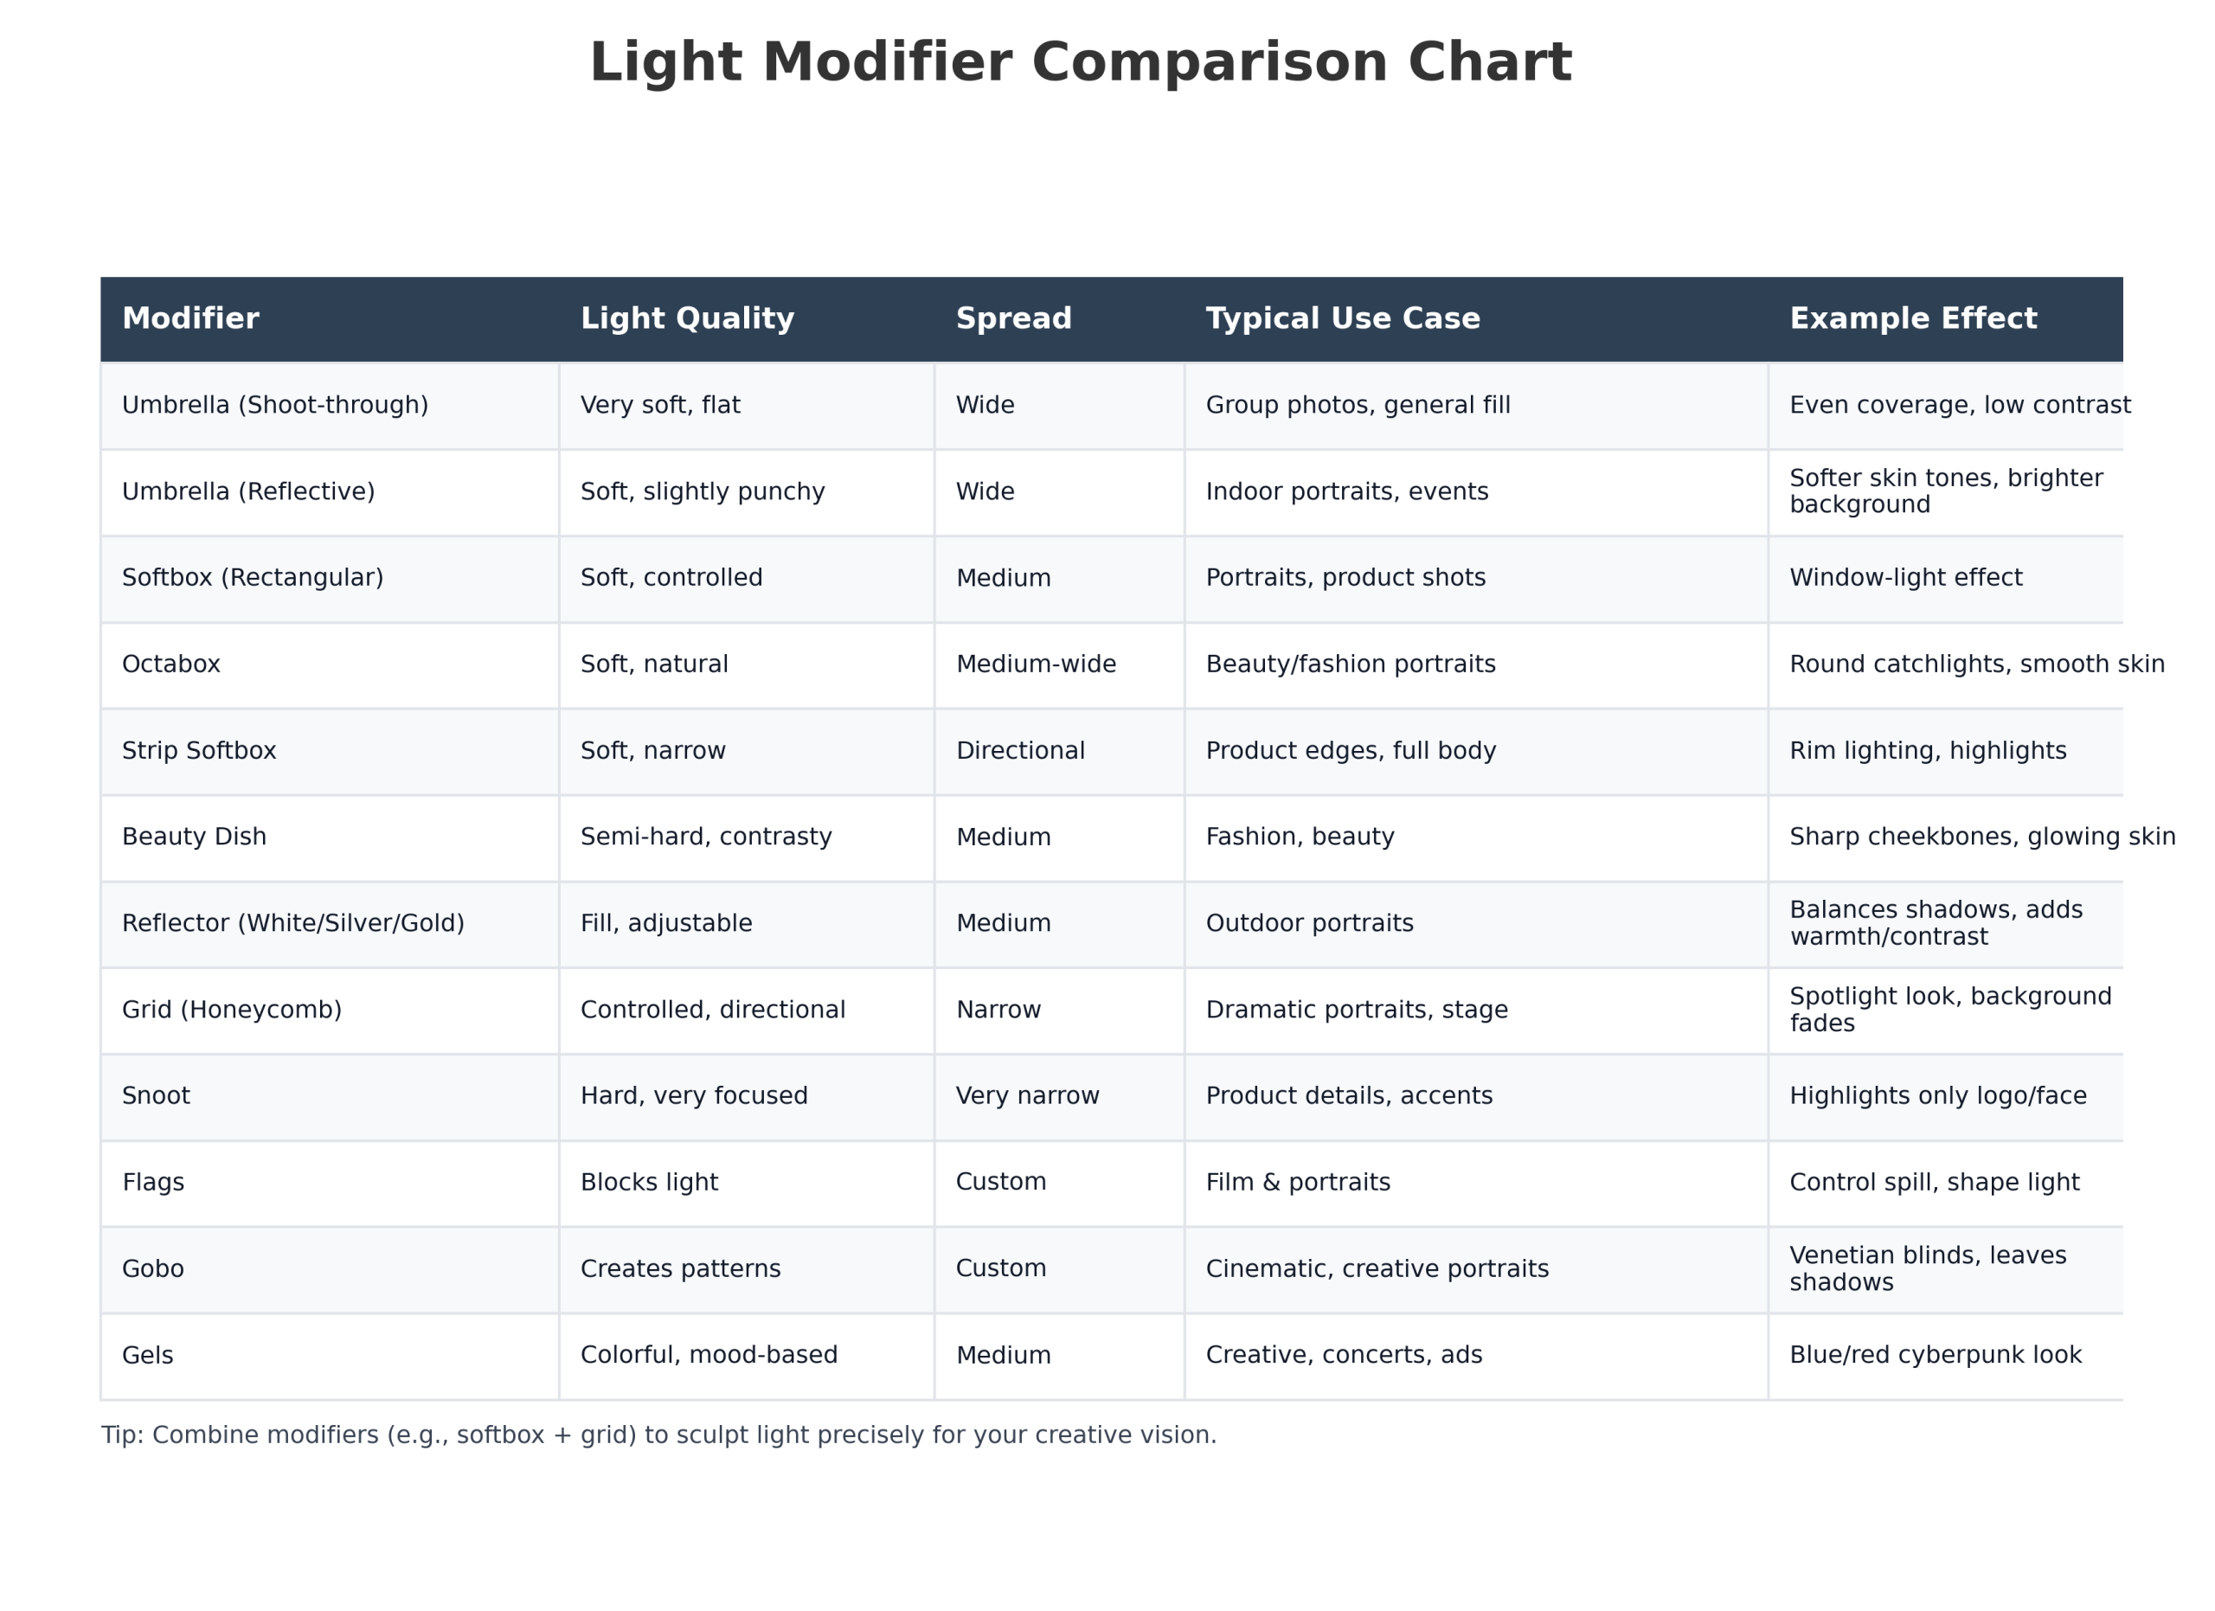2215x1611 pixels.
Task: Click the Gels row label
Action: [x=147, y=1355]
